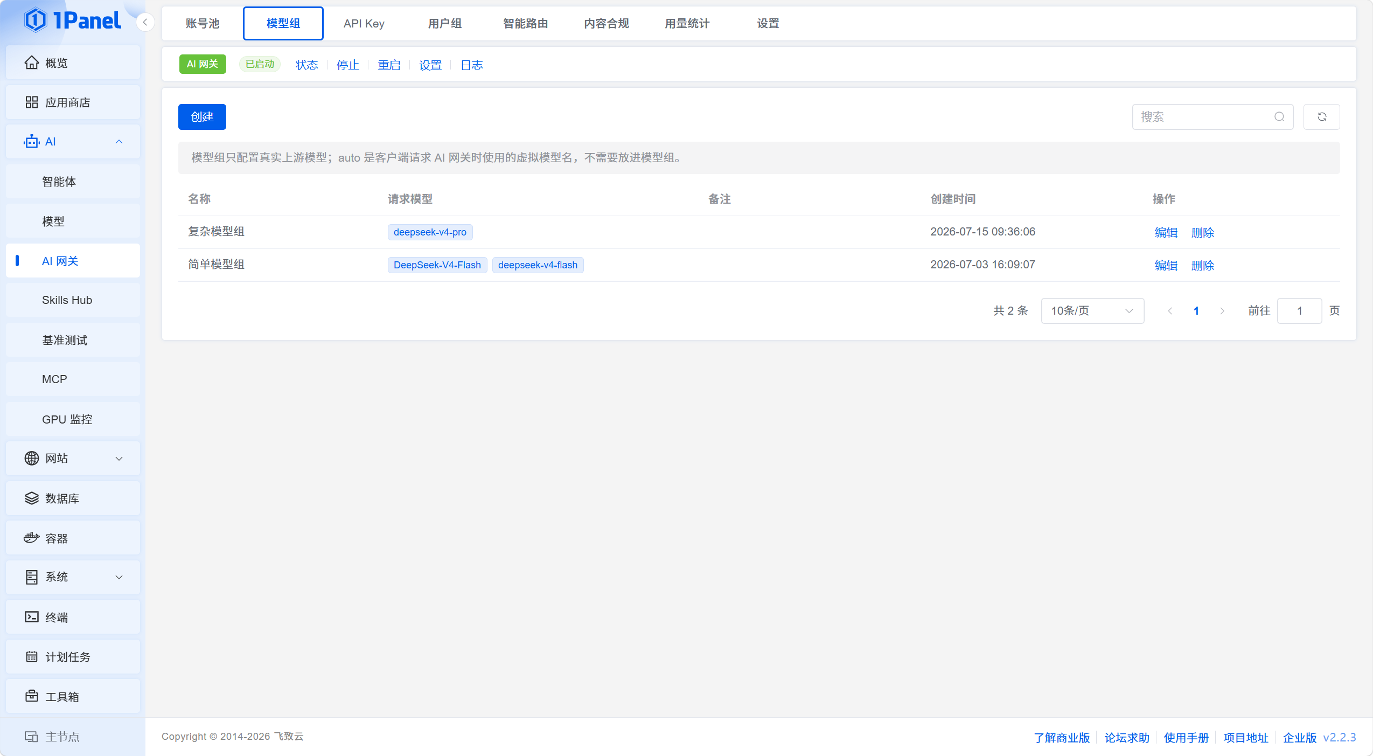Switch to the 用量统计 tab
Image resolution: width=1373 pixels, height=756 pixels.
(x=687, y=23)
